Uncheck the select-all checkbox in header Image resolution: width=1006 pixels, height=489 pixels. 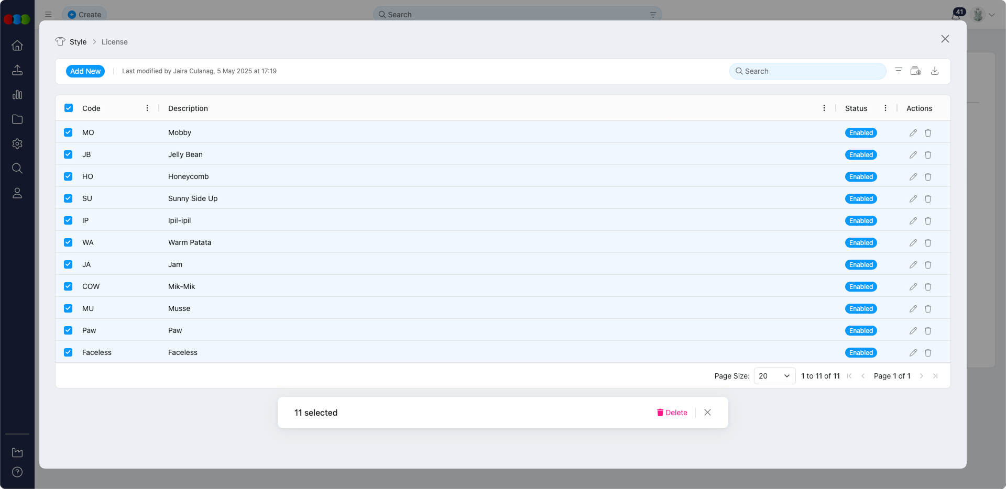click(68, 108)
